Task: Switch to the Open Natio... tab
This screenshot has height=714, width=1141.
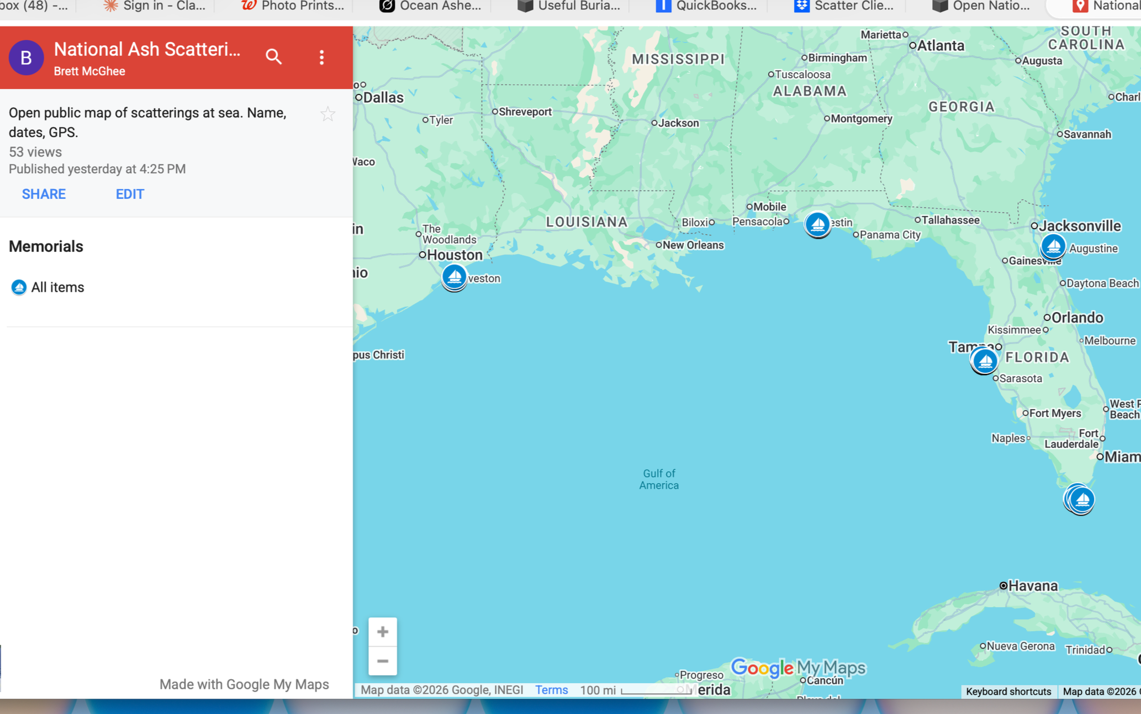Action: 981,6
